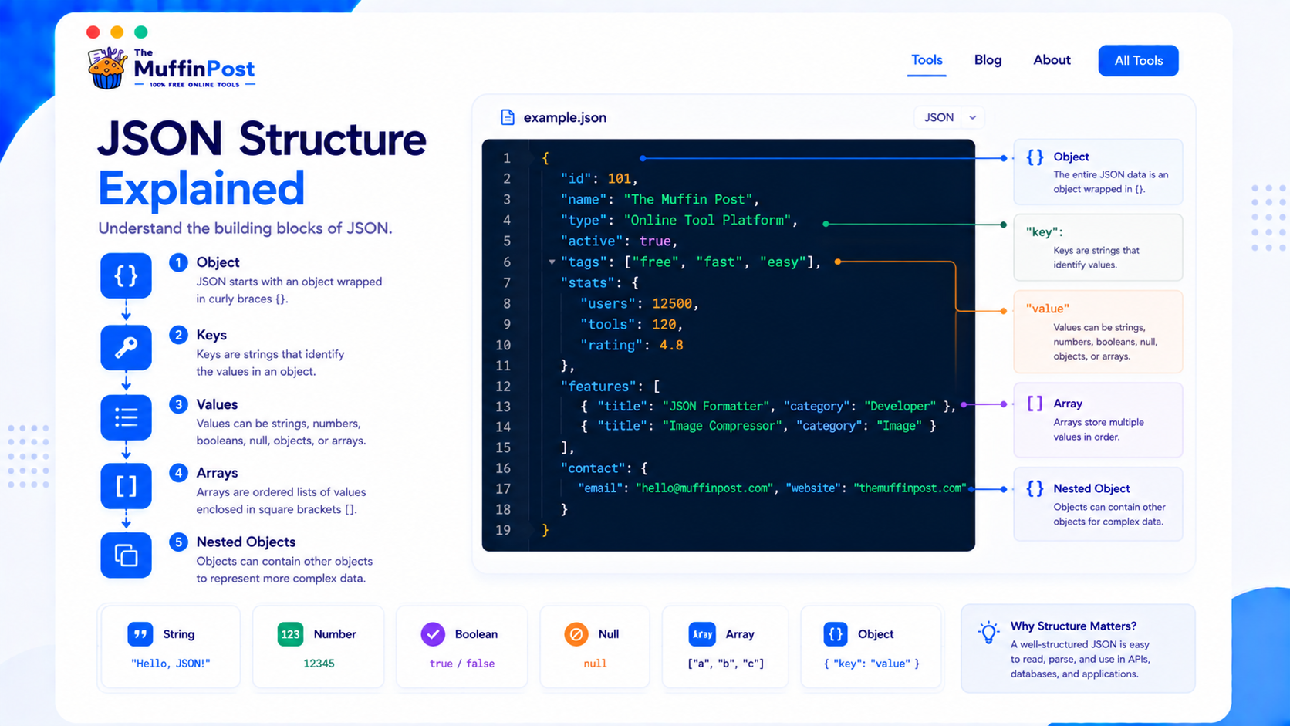The width and height of the screenshot is (1290, 726).
Task: Click the 4.8 rating value in code
Action: pos(671,345)
